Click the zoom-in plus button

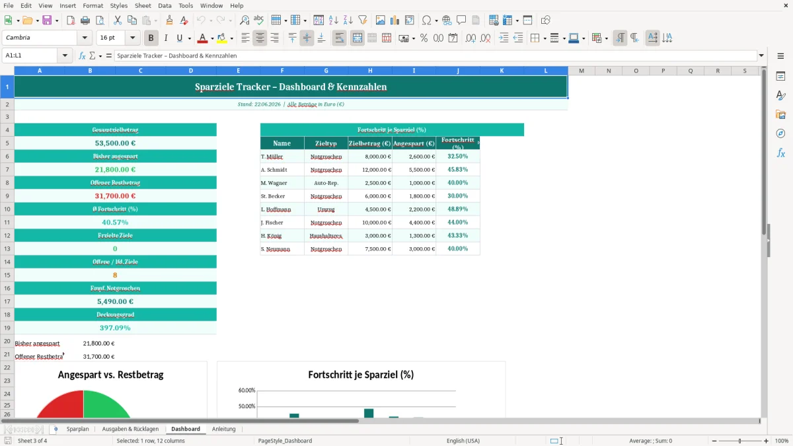tap(767, 441)
